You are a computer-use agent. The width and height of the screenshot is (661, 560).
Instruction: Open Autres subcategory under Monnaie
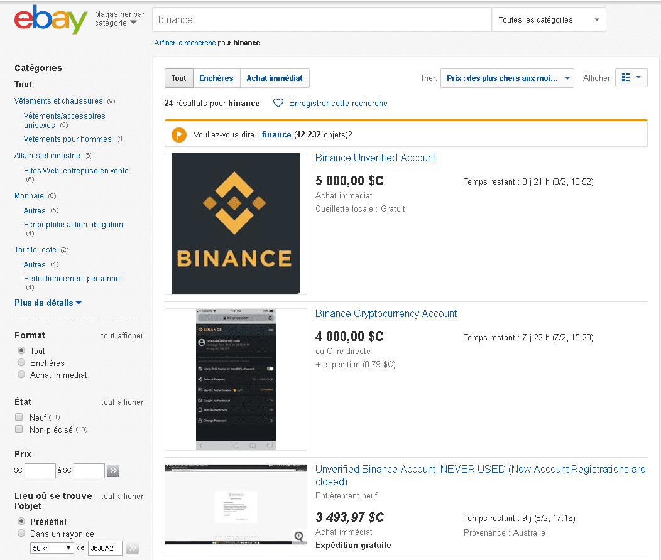pyautogui.click(x=35, y=210)
